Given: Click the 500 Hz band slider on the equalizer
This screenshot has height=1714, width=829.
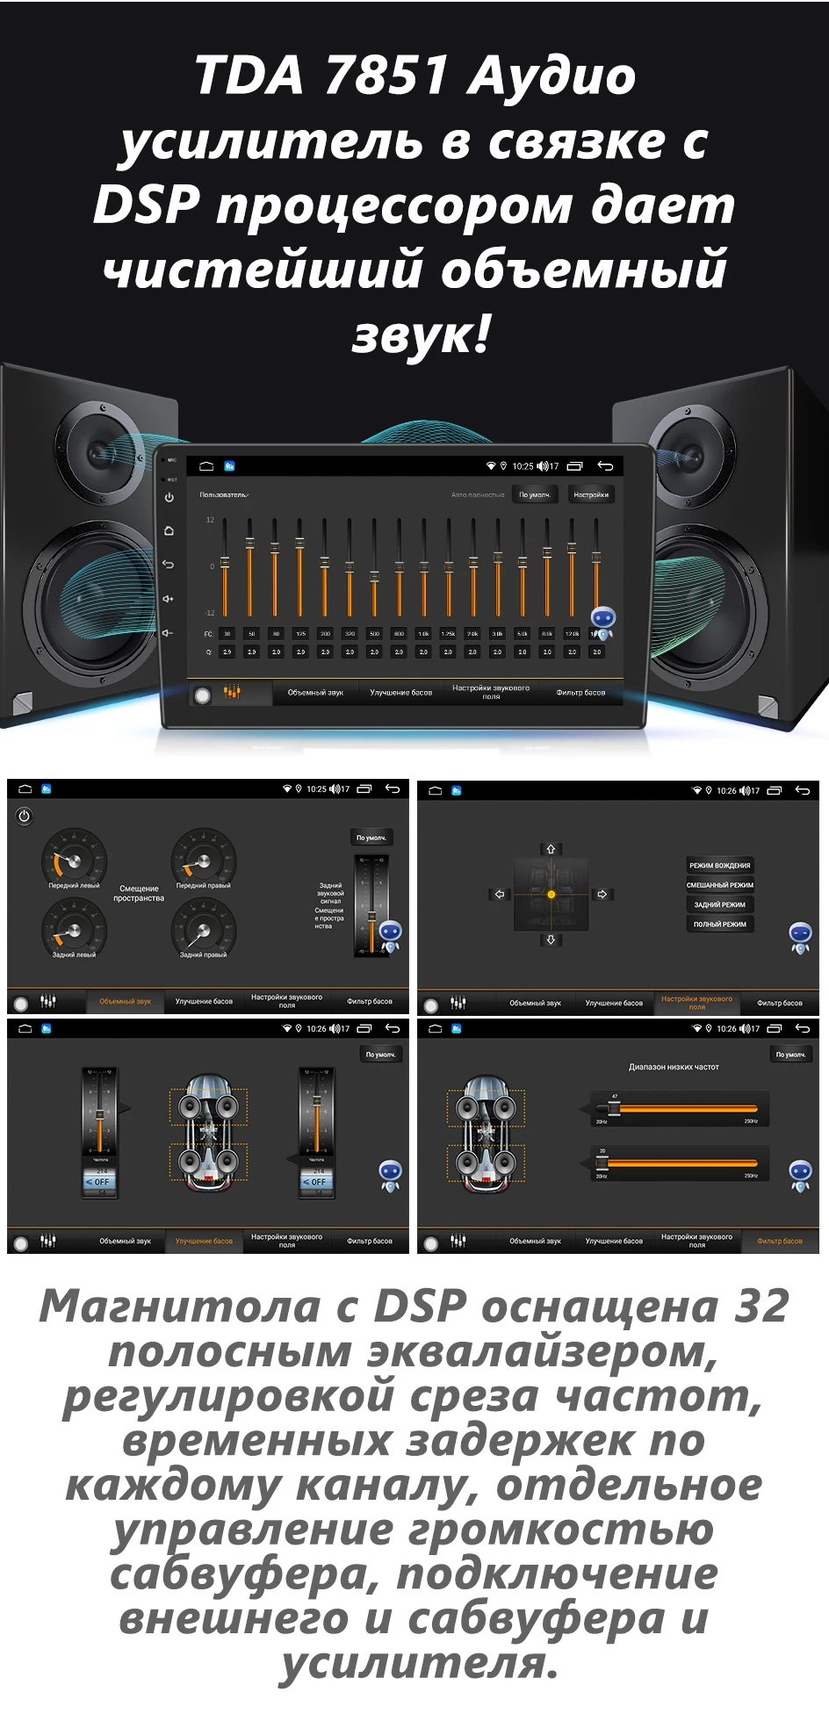Looking at the screenshot, I should pos(374,568).
